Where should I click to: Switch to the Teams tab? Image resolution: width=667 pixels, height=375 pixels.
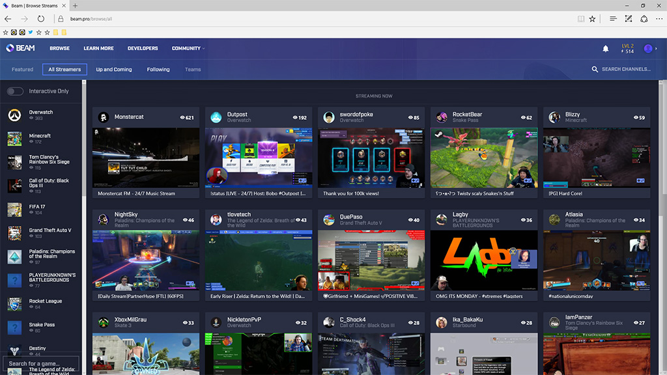pos(193,69)
